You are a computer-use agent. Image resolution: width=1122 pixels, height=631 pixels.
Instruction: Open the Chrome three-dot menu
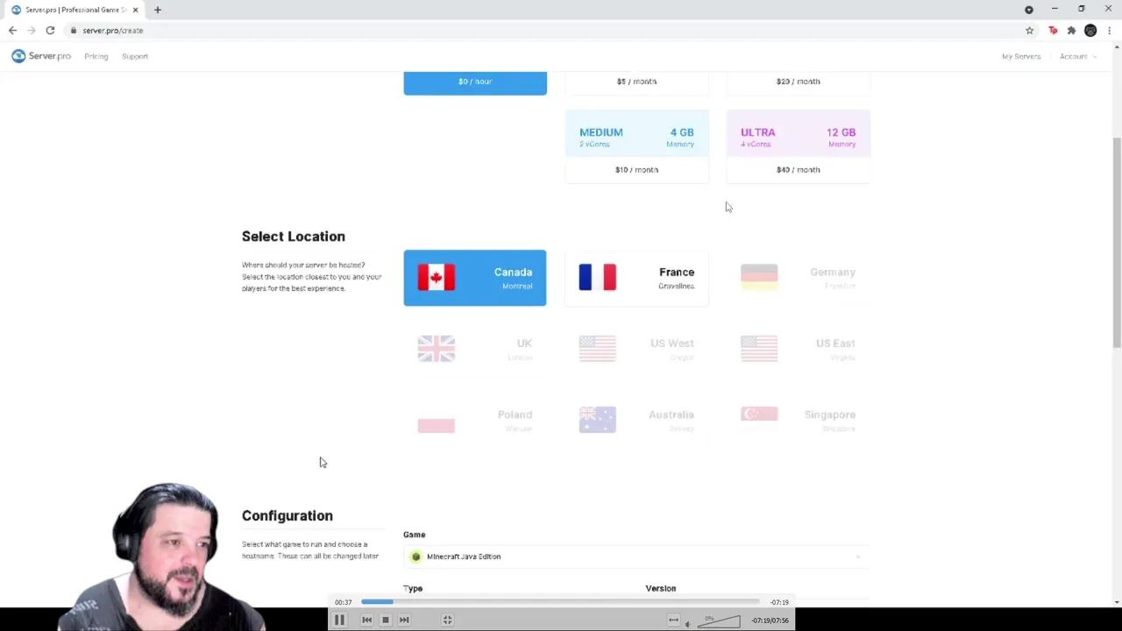pyautogui.click(x=1110, y=31)
